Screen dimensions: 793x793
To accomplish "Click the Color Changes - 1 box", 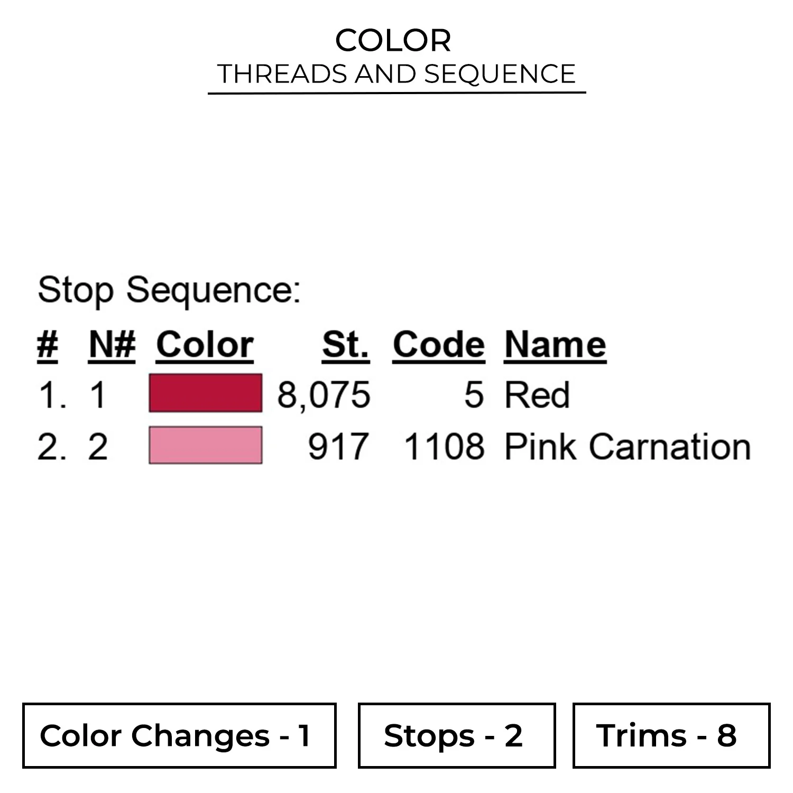I will click(x=179, y=735).
